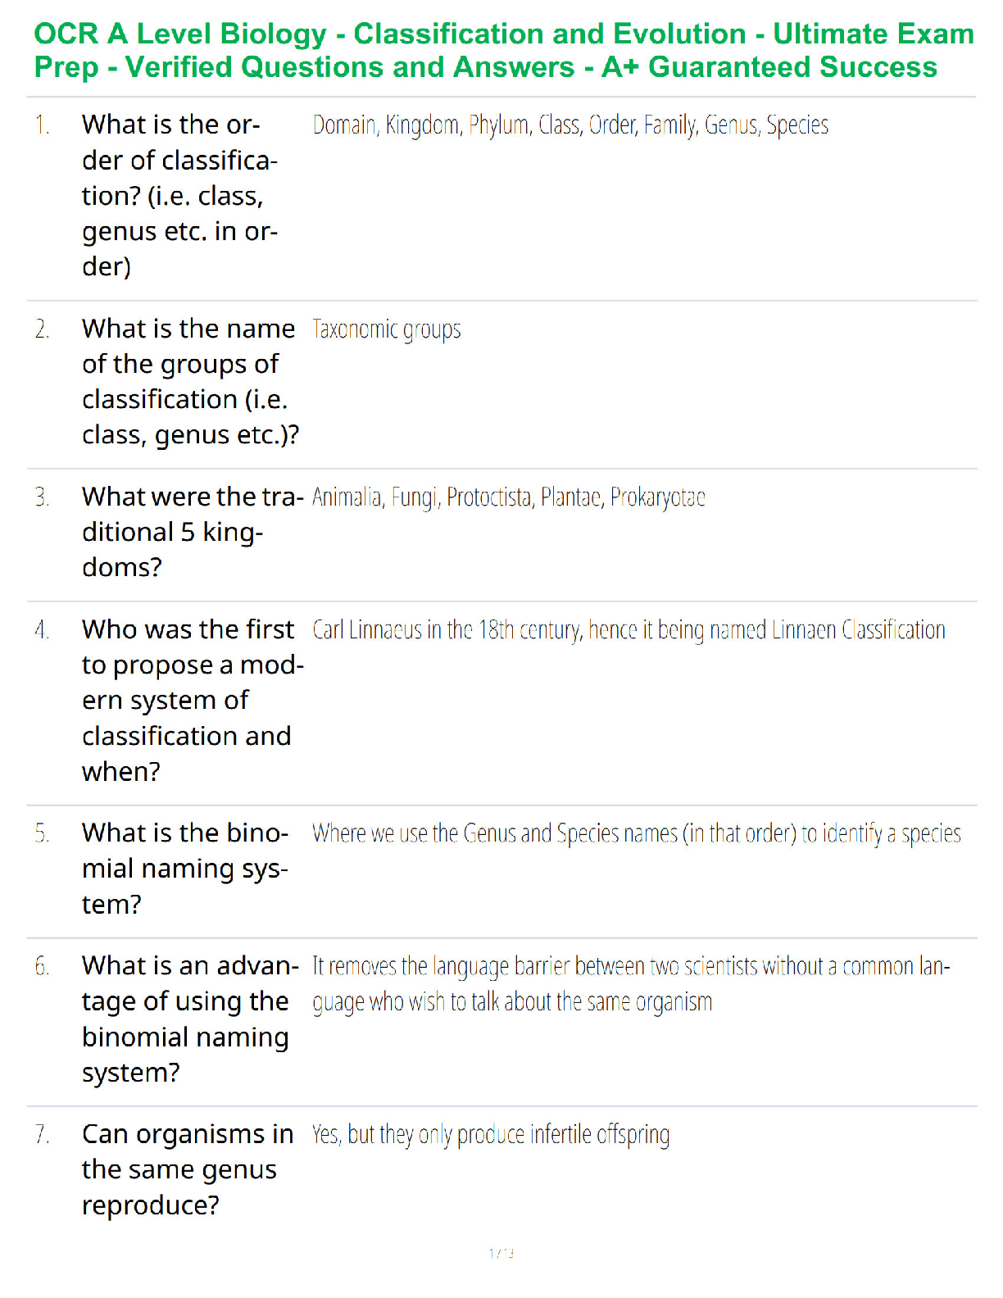Select question 4 about modern classification system

193,700
